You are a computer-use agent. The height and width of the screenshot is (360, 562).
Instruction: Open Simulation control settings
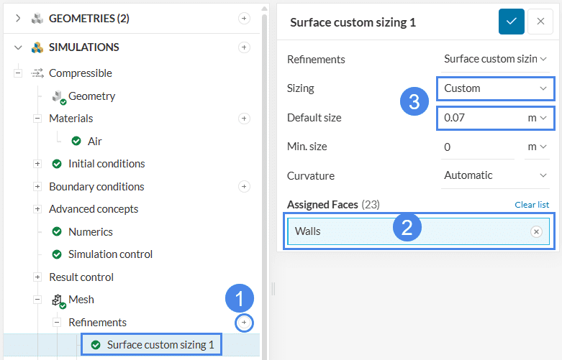[x=110, y=254]
